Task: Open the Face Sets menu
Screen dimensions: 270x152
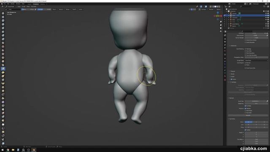Action: (x=34, y=7)
